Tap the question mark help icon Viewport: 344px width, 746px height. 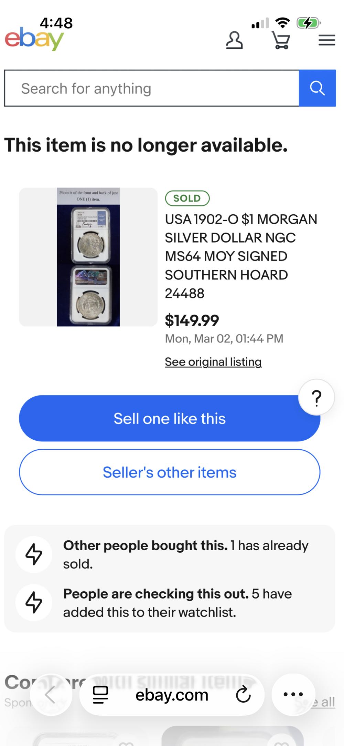(x=316, y=398)
